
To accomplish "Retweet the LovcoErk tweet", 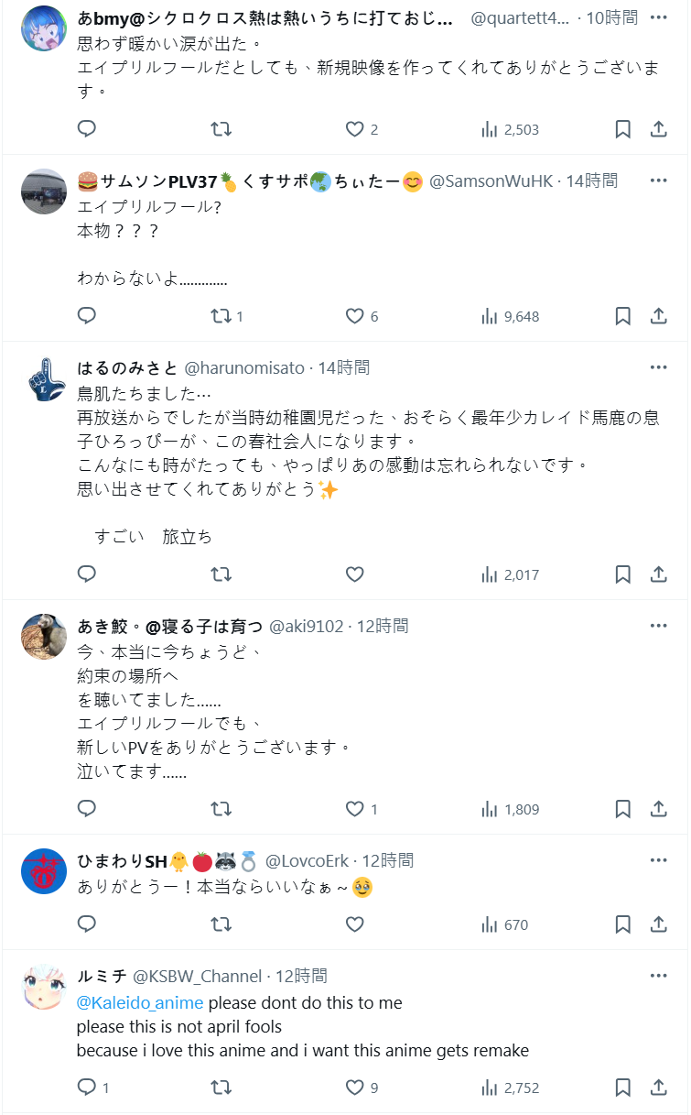I will coord(221,924).
